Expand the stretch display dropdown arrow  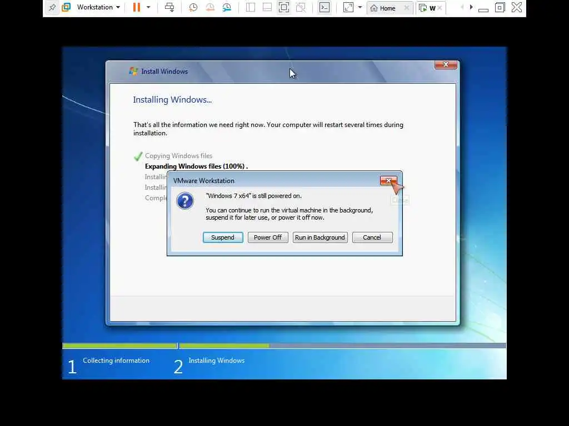[x=360, y=7]
